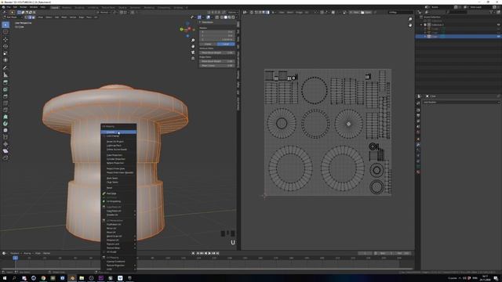Select the Transform tool in toolbar
The width and height of the screenshot is (502, 282).
[5, 60]
